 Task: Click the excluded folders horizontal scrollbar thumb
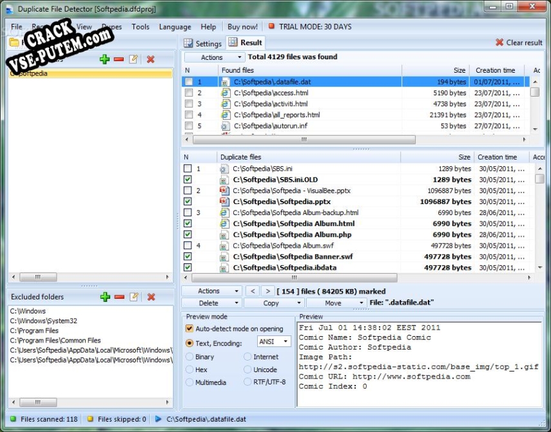click(38, 402)
